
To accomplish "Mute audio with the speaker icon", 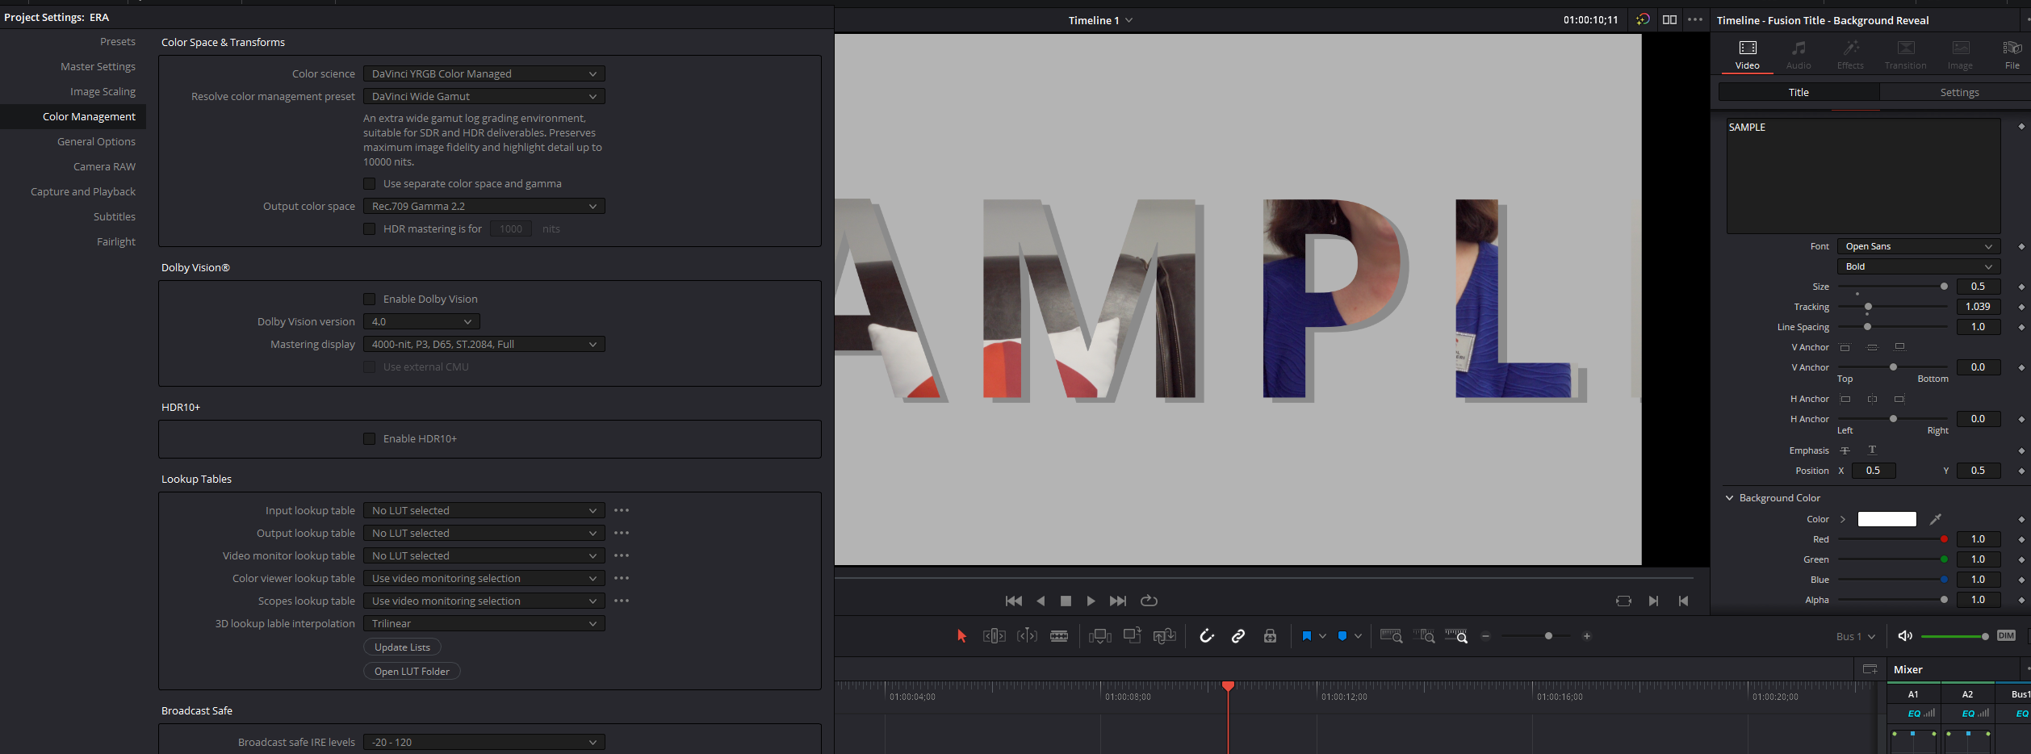I will [x=1905, y=636].
